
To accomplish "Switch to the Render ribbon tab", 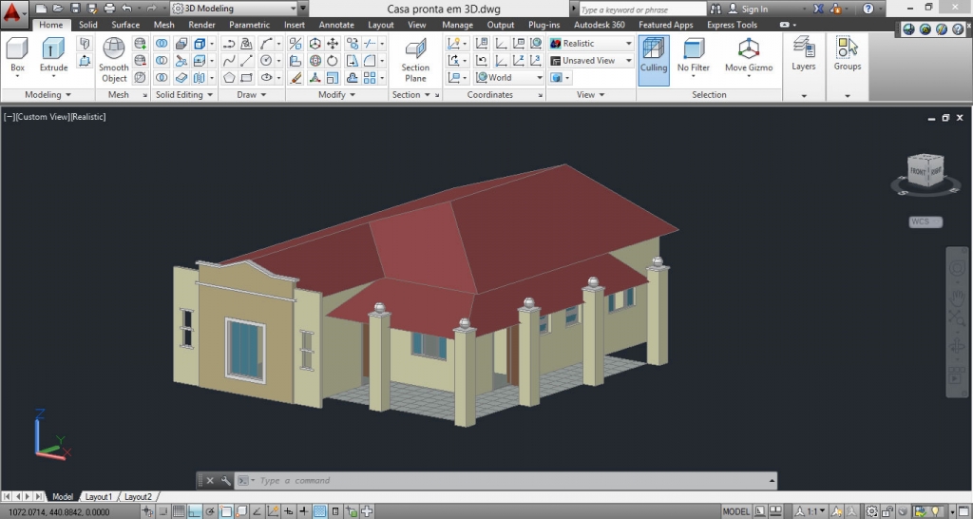I will click(x=201, y=25).
